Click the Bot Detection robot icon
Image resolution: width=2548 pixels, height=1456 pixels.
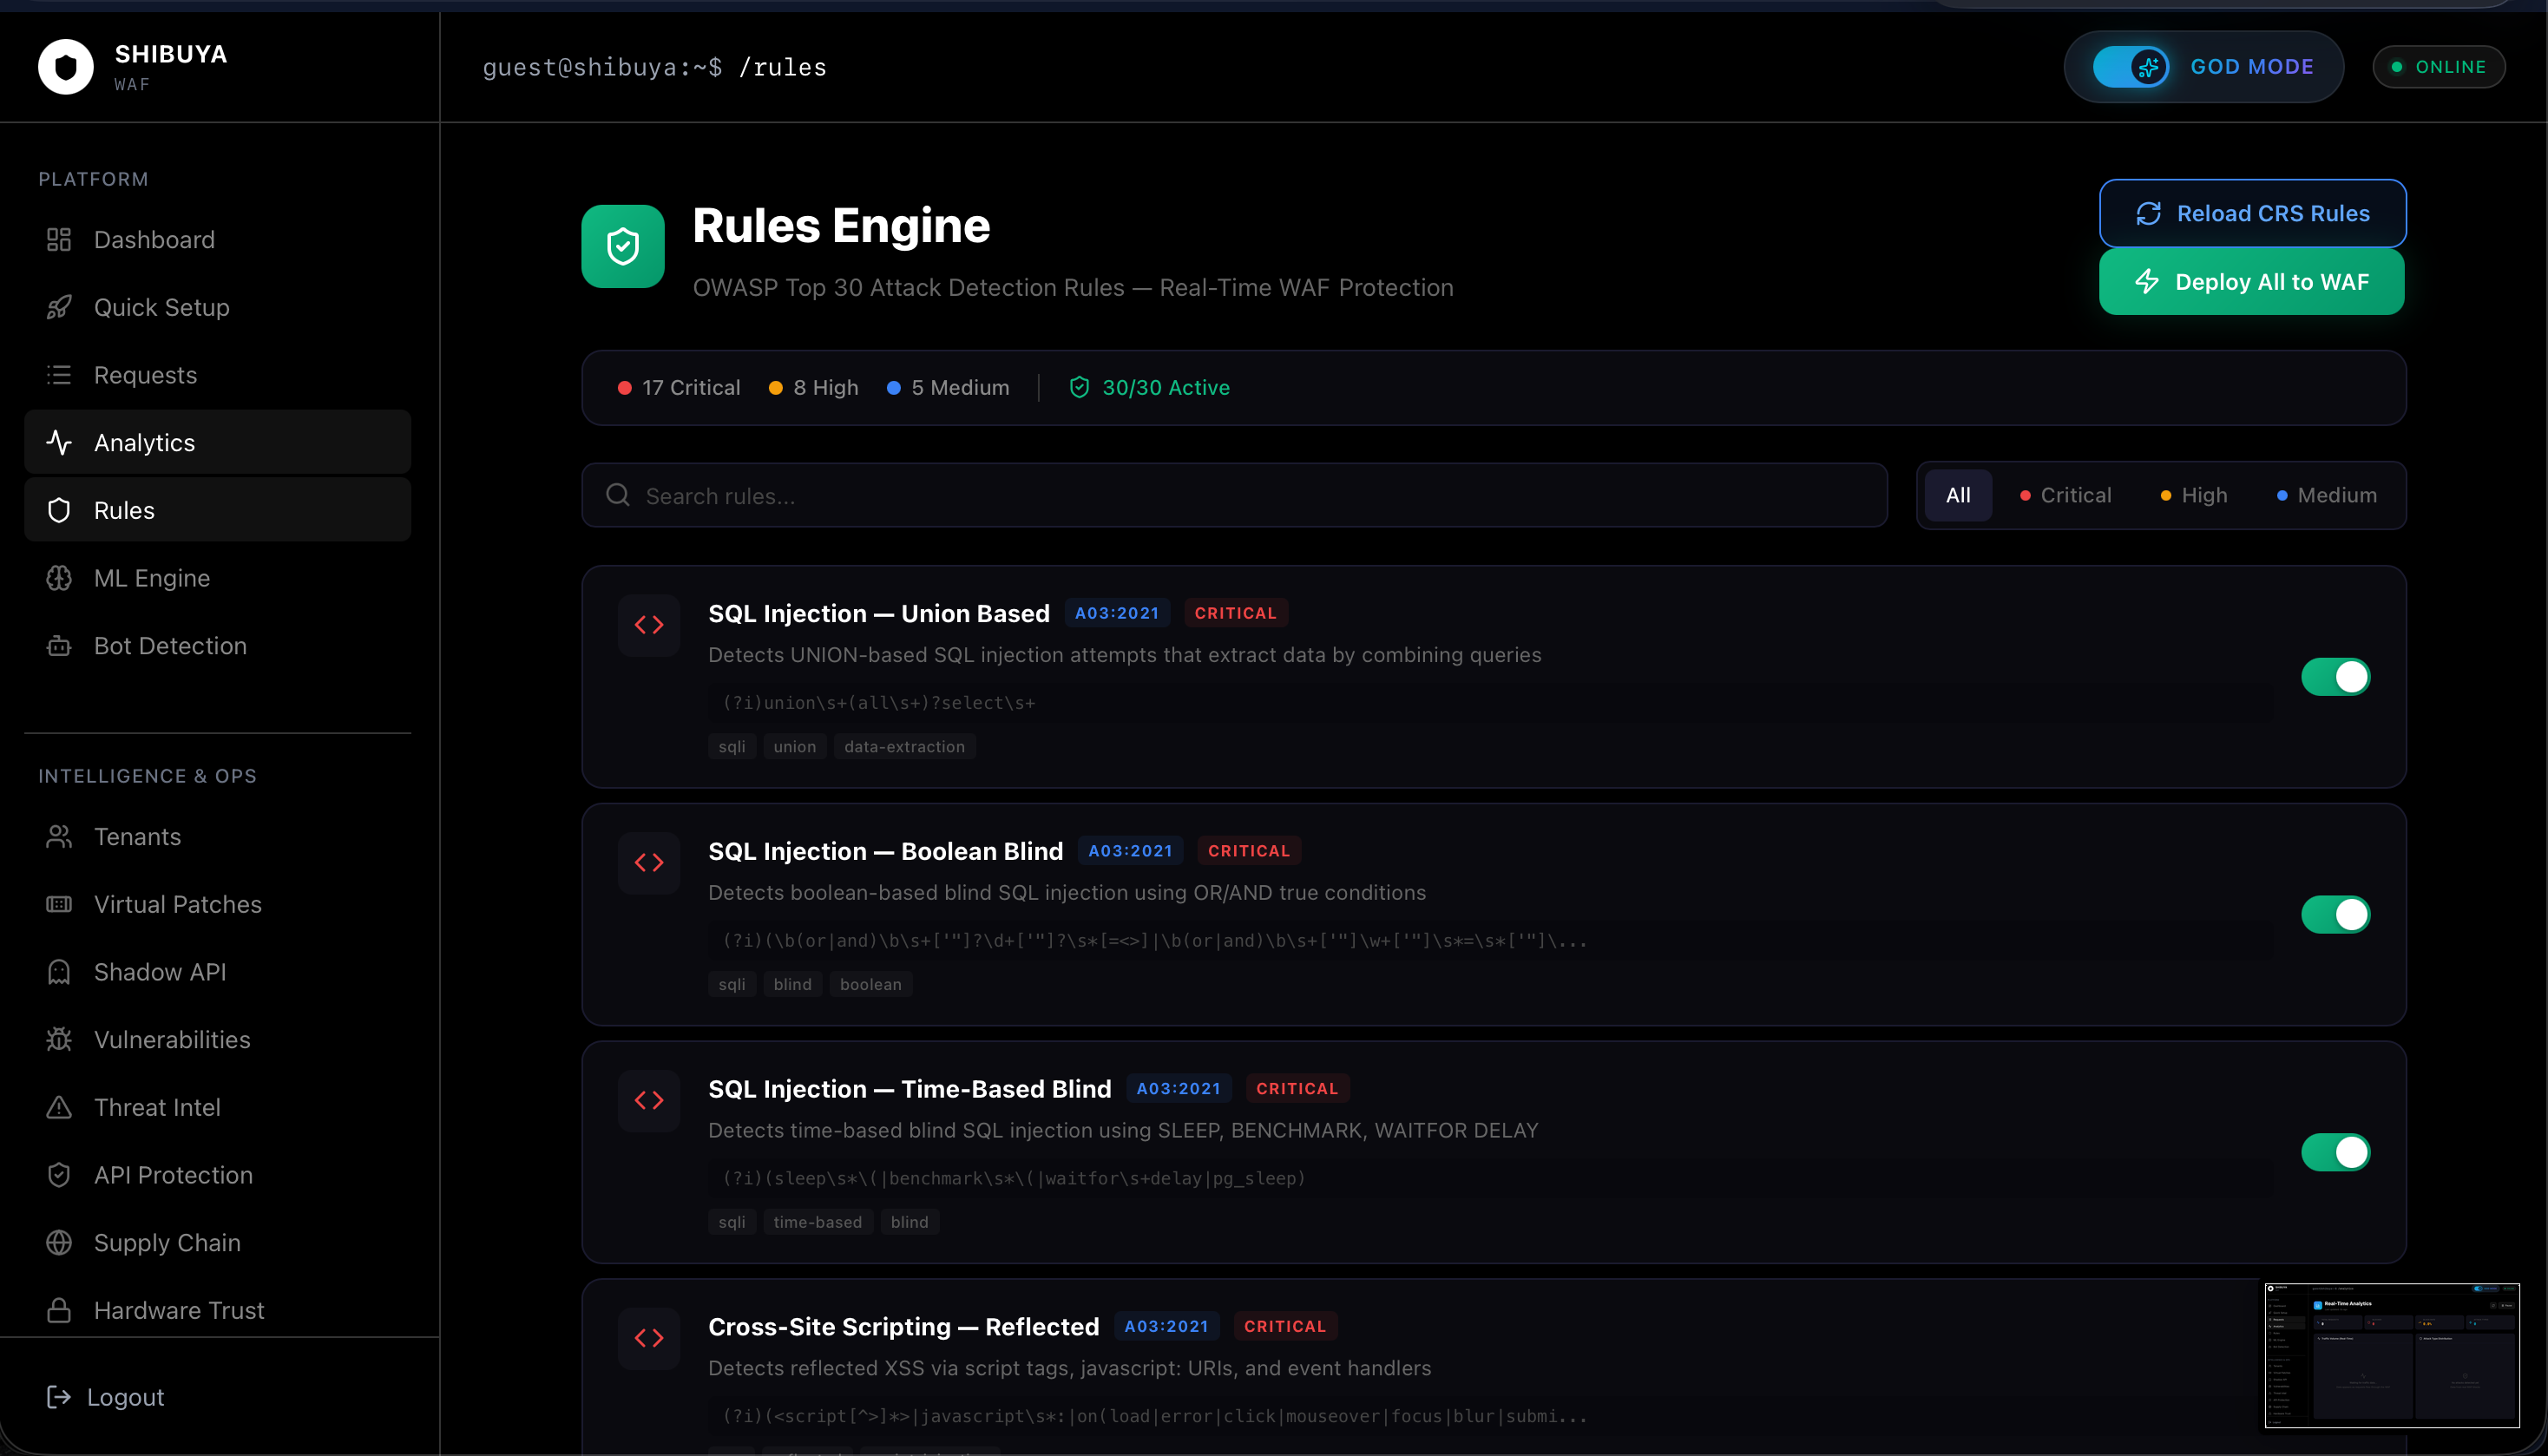point(59,646)
